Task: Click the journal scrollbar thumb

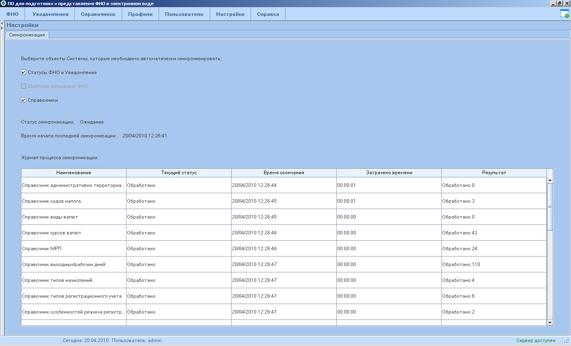Action: click(x=550, y=207)
